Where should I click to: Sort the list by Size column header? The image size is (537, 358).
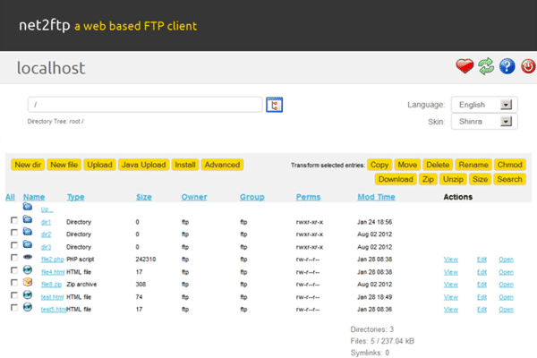pos(143,197)
